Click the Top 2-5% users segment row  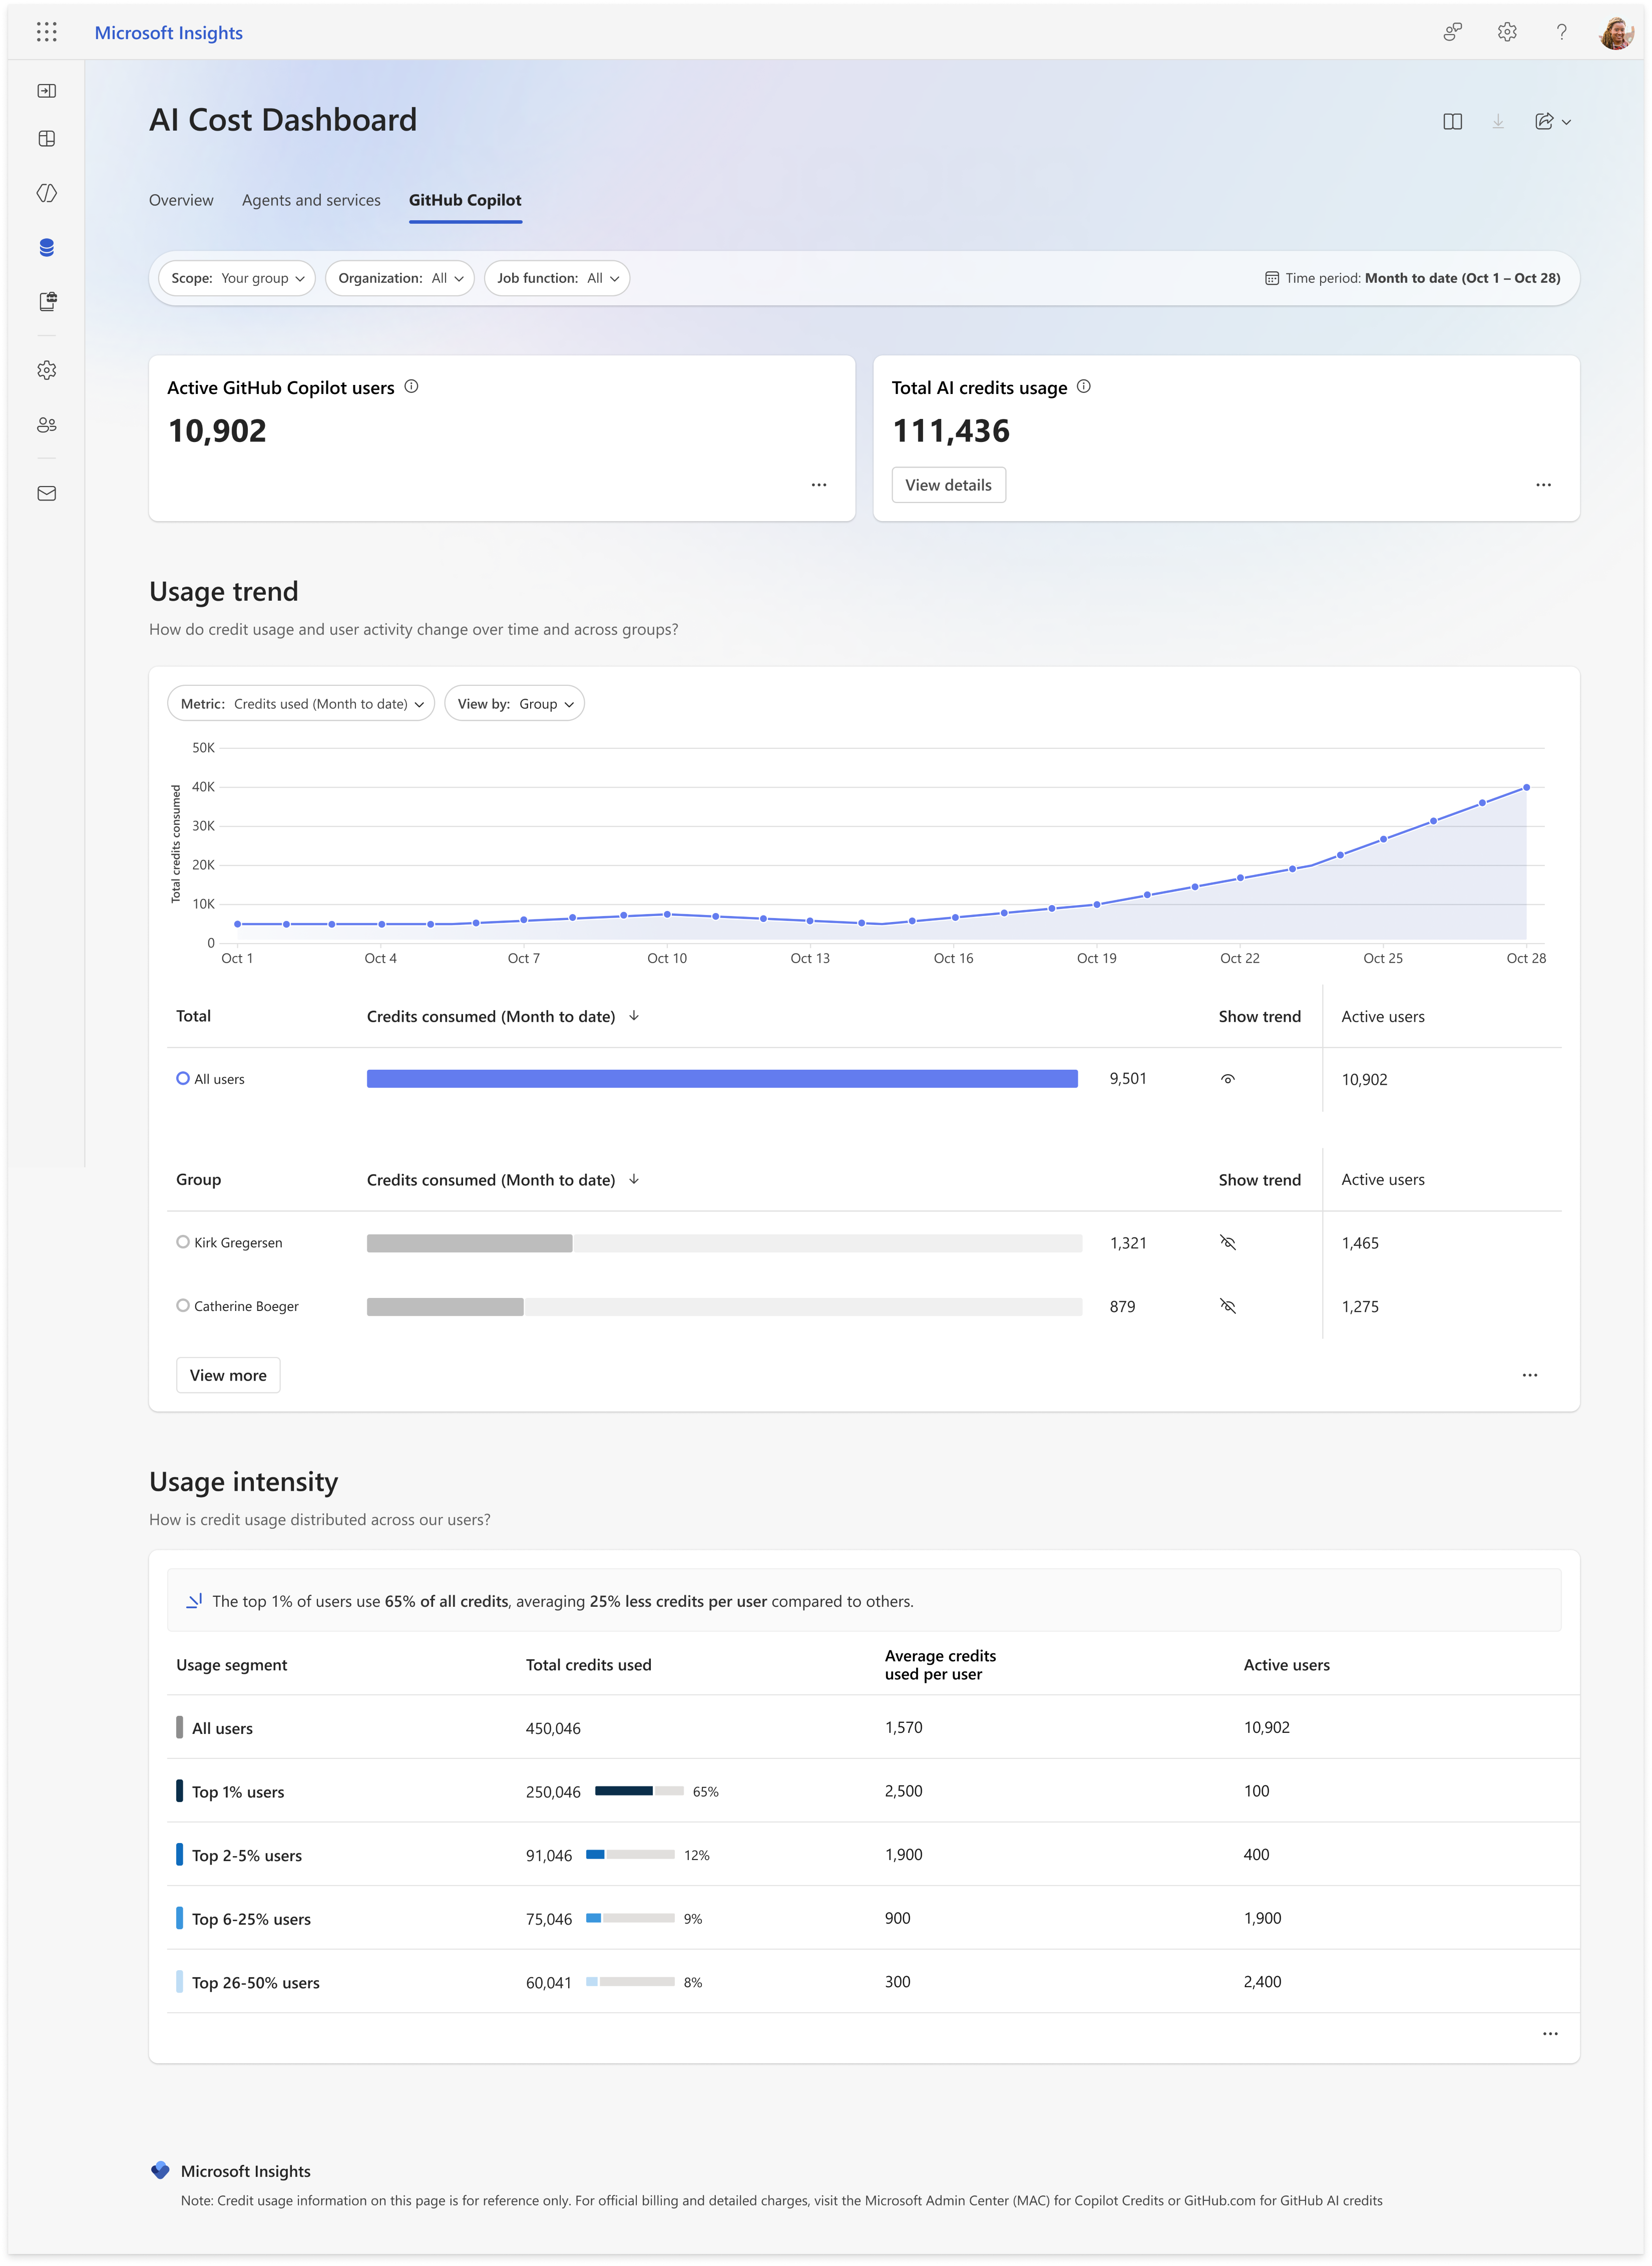[873, 1855]
